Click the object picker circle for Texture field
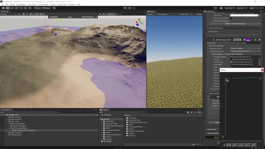The image size is (265, 149). (x=260, y=60)
